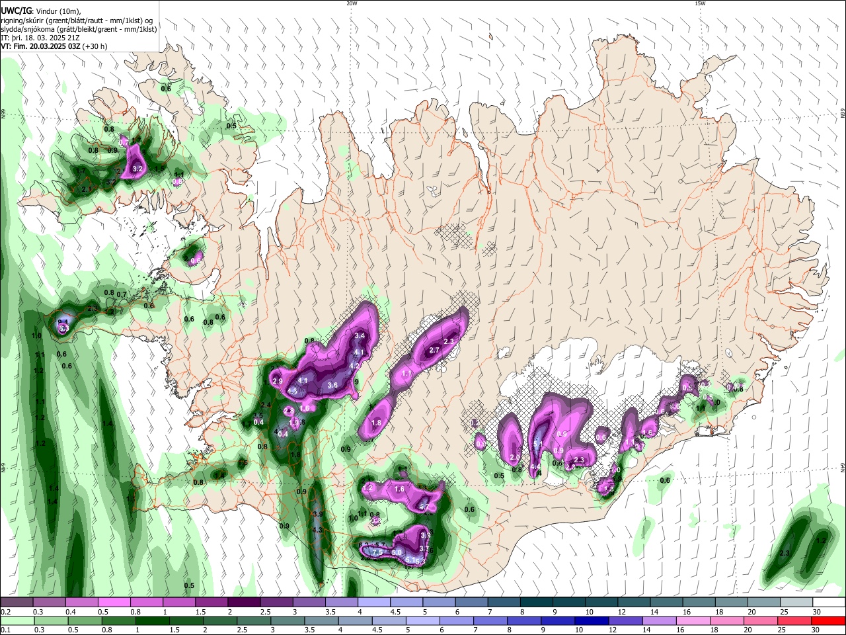This screenshot has width=846, height=635.
Task: Click the "7.5" value on the south coast
Action: coord(377,552)
